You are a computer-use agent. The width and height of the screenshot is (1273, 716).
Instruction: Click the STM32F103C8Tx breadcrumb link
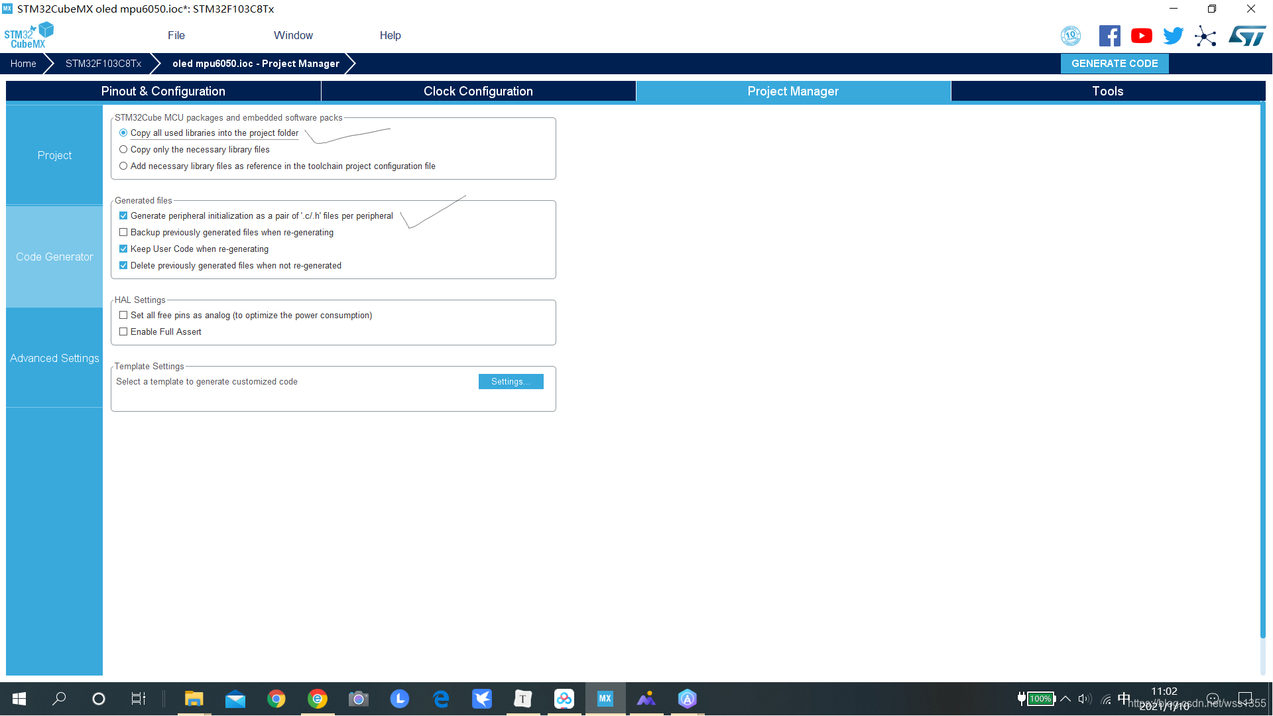click(104, 64)
